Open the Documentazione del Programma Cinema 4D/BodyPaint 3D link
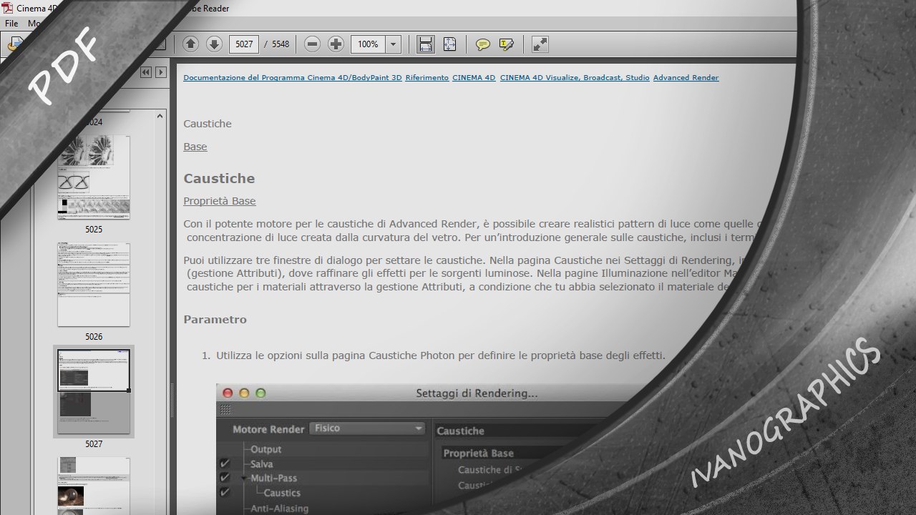Image resolution: width=916 pixels, height=515 pixels. [x=293, y=78]
